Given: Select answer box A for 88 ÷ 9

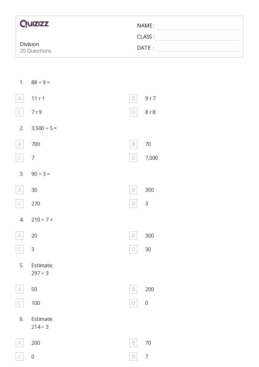Looking at the screenshot, I should [20, 99].
